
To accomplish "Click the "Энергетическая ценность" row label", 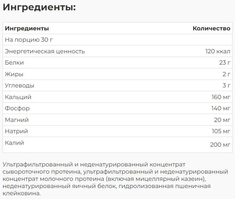I will [x=45, y=51].
